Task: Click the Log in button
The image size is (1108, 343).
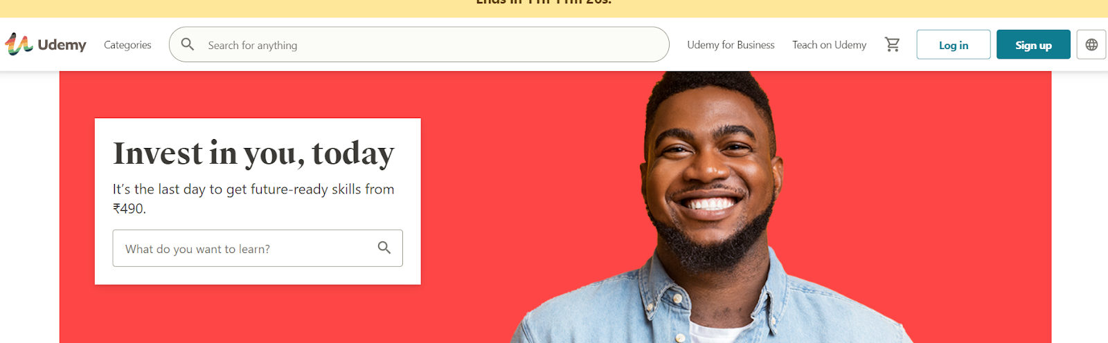Action: pyautogui.click(x=954, y=44)
